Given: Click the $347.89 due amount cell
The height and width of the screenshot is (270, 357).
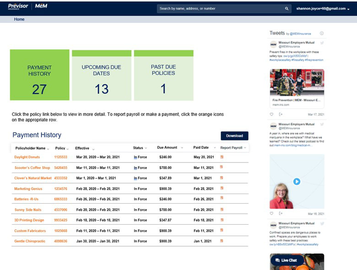Looking at the screenshot, I should [x=165, y=178].
